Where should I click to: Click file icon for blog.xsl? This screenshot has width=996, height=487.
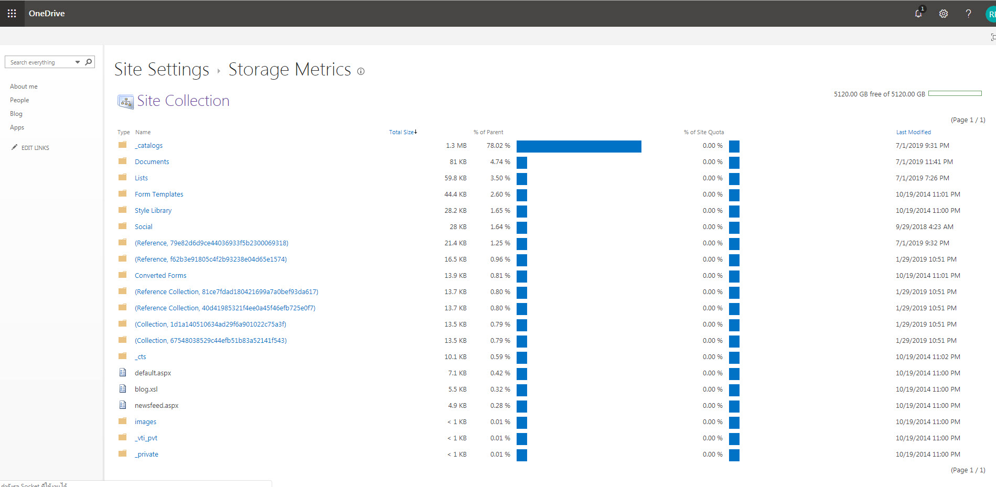(123, 388)
